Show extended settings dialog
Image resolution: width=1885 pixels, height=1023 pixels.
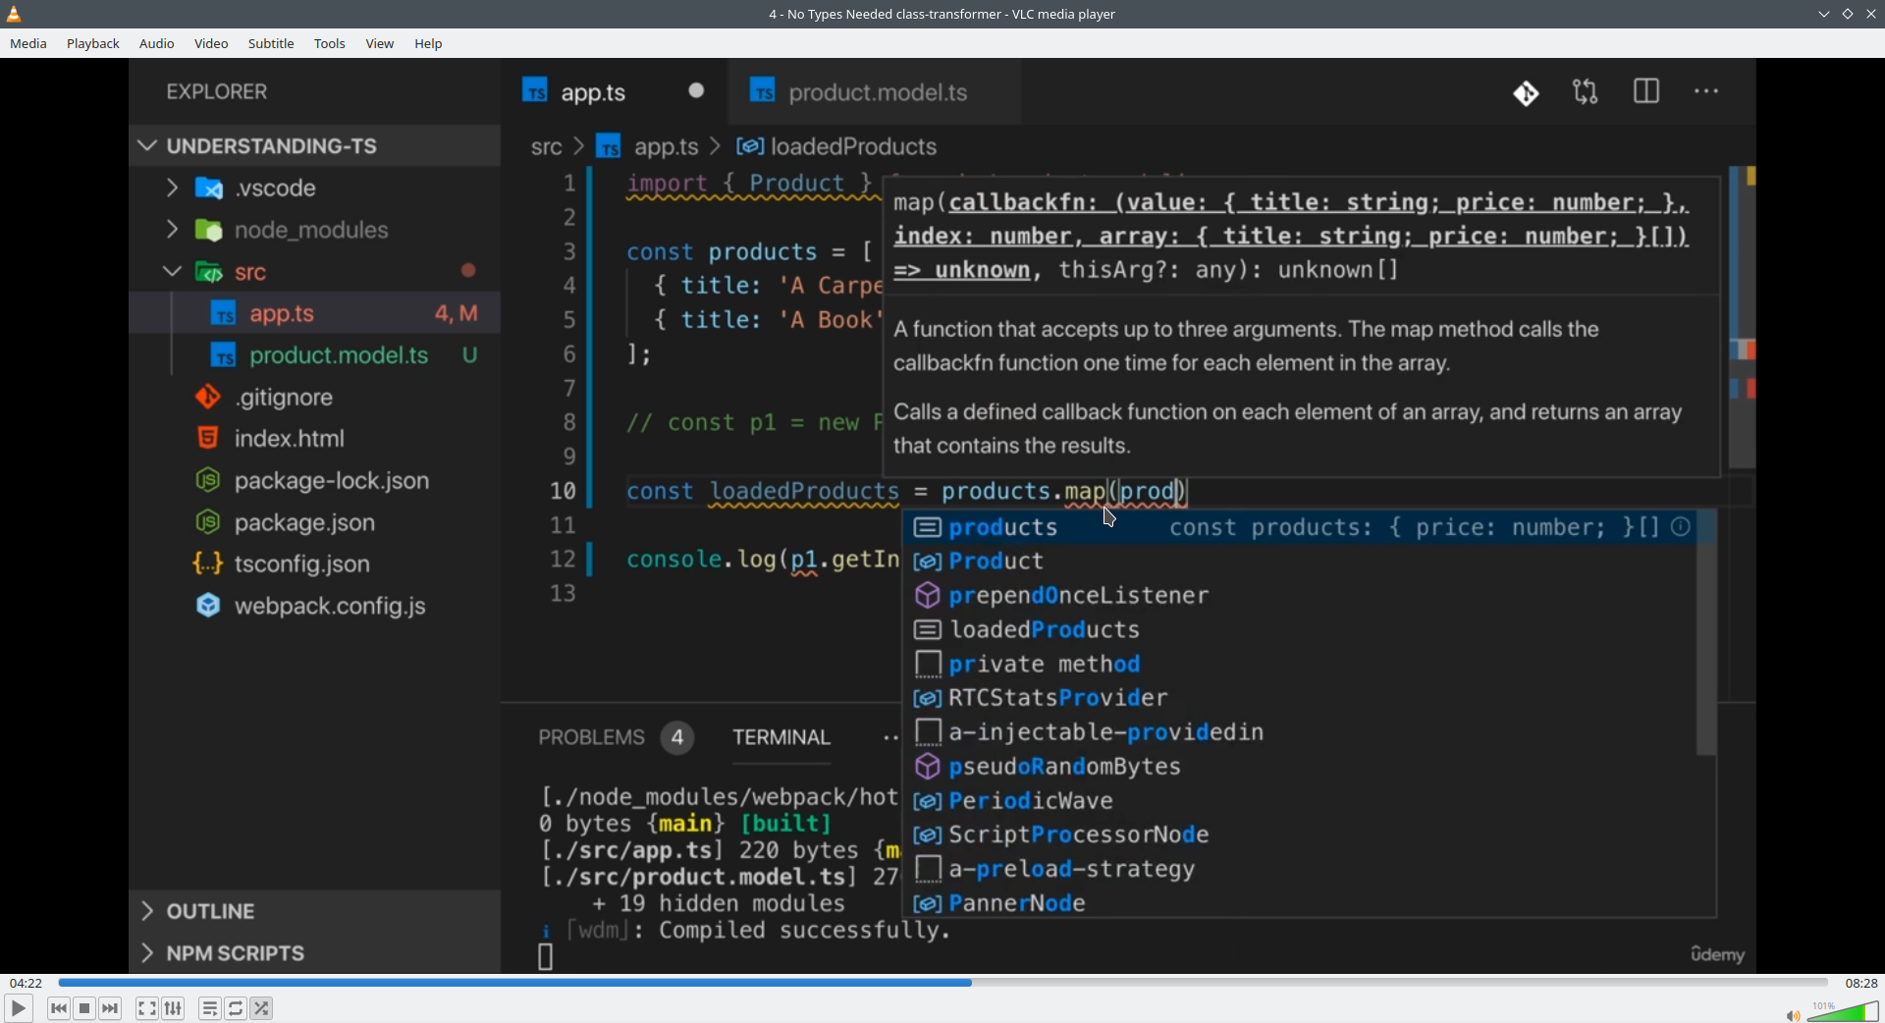(x=174, y=1008)
